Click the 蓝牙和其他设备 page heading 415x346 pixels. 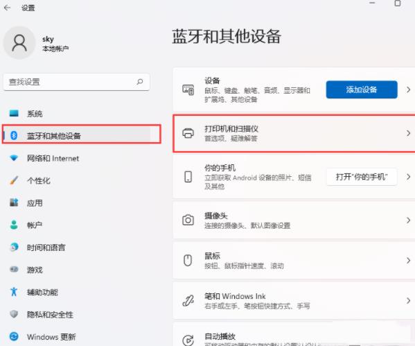tap(227, 36)
